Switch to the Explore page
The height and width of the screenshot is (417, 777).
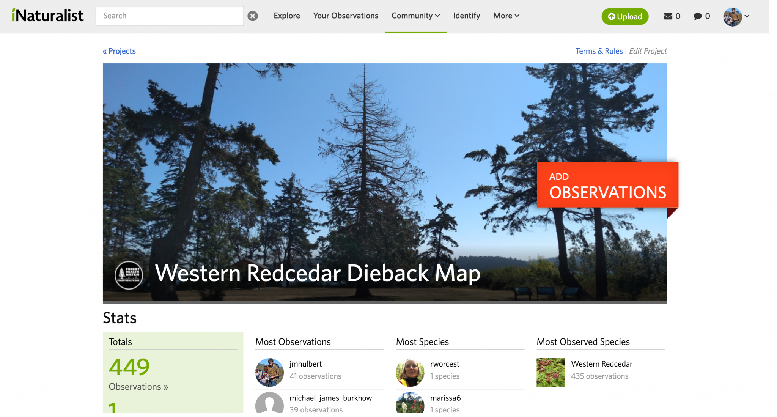286,16
